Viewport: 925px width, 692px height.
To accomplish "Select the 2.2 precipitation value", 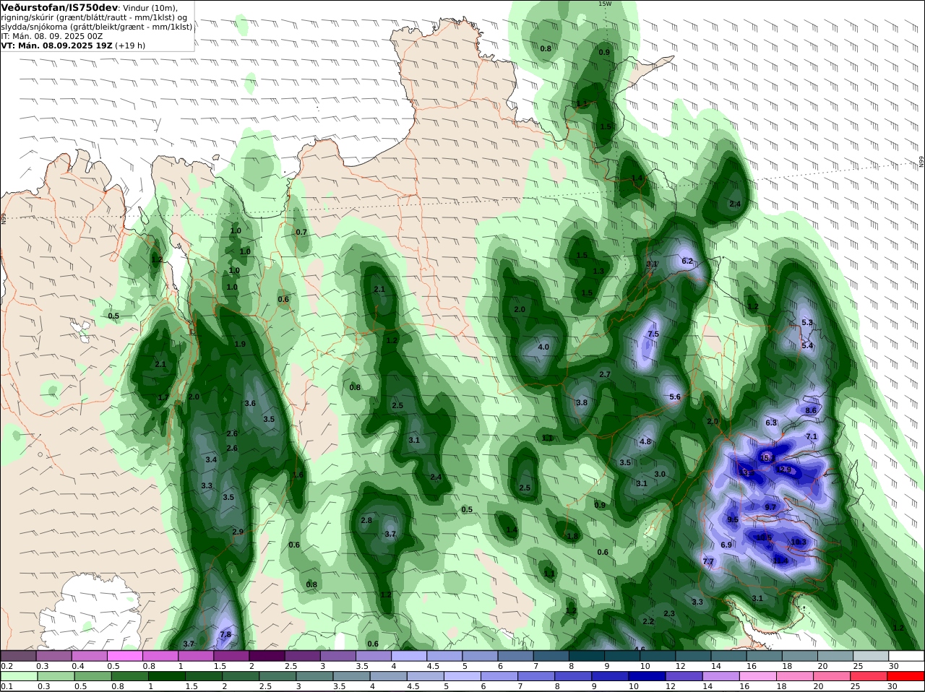I will pyautogui.click(x=648, y=621).
